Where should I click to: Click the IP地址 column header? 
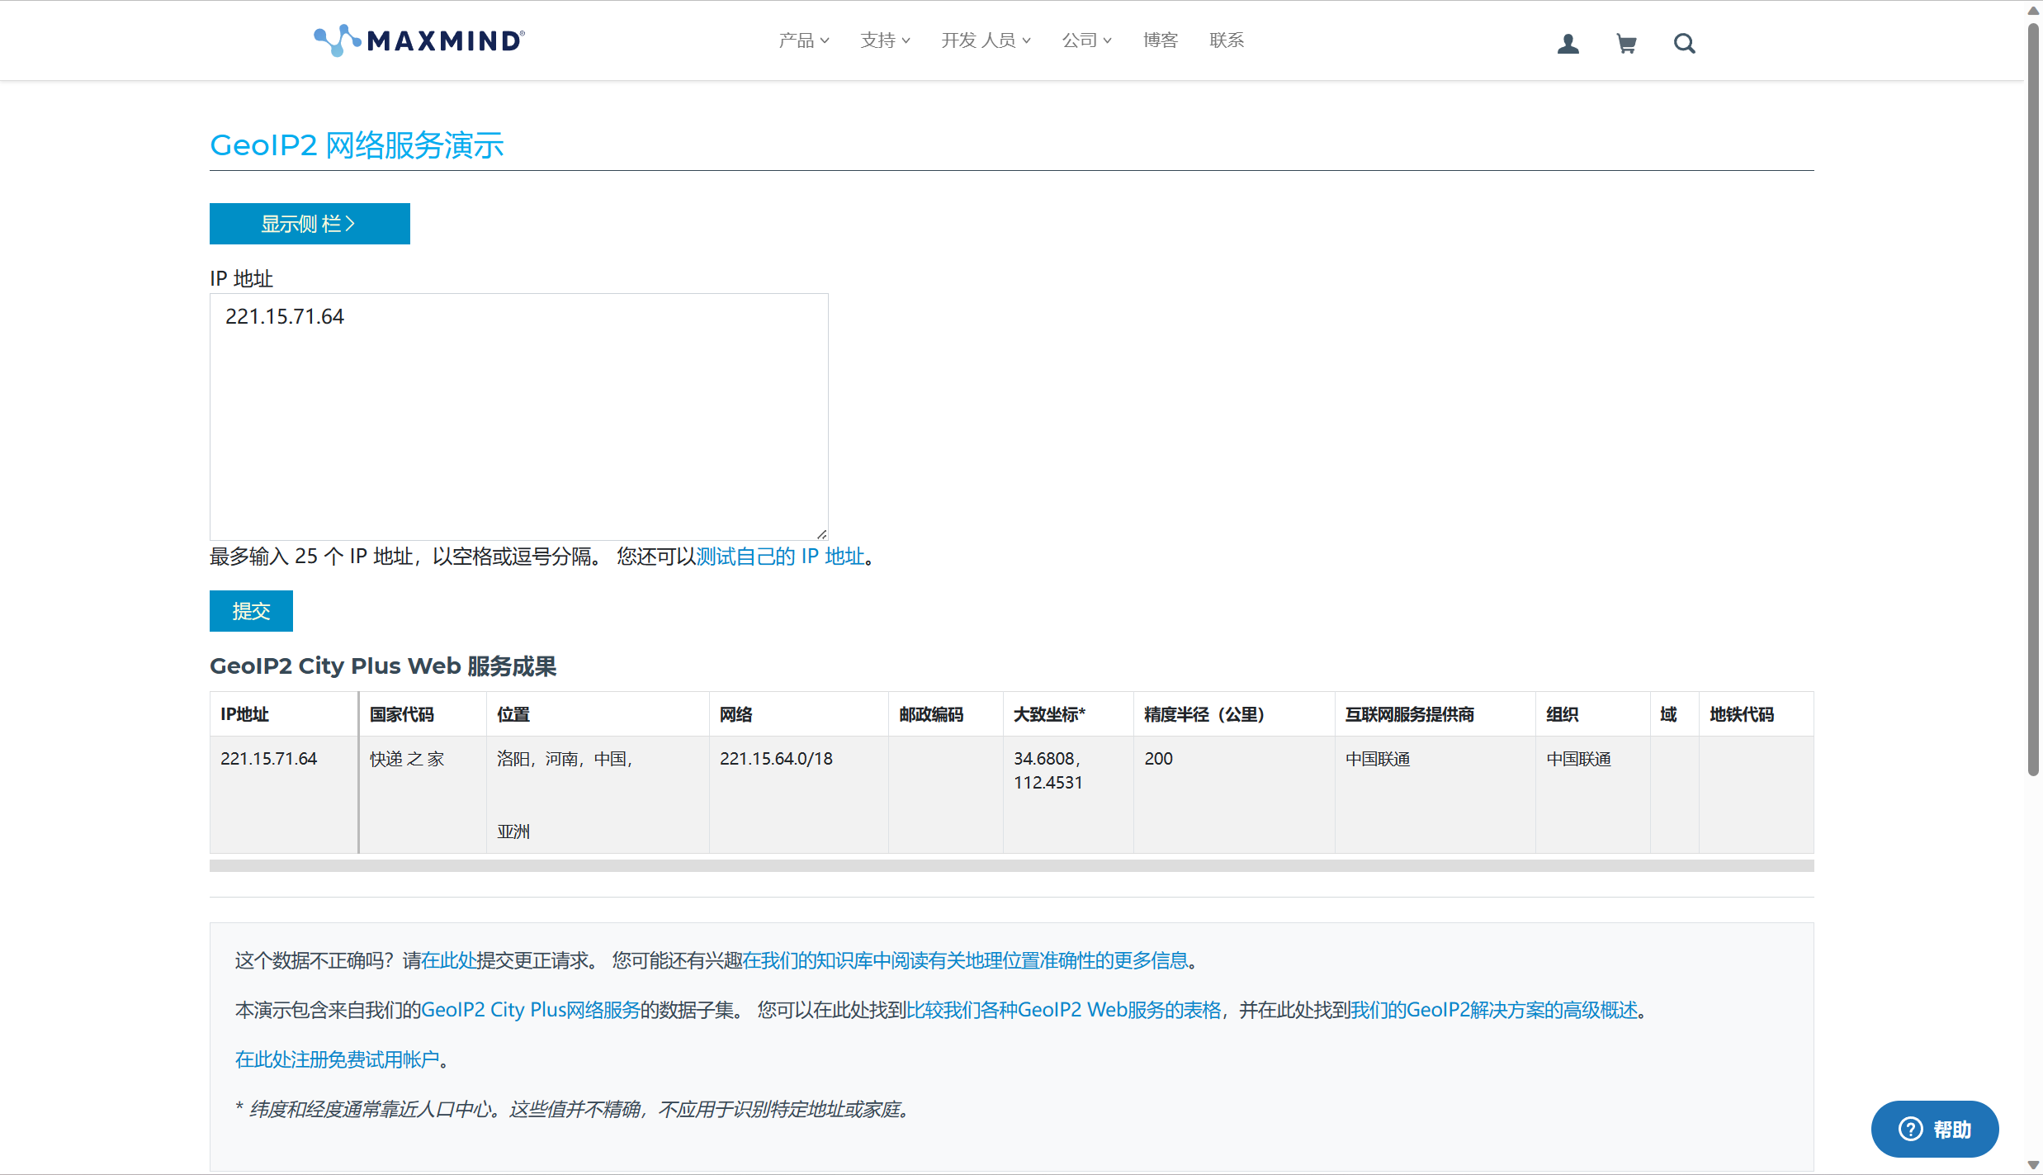[x=284, y=714]
